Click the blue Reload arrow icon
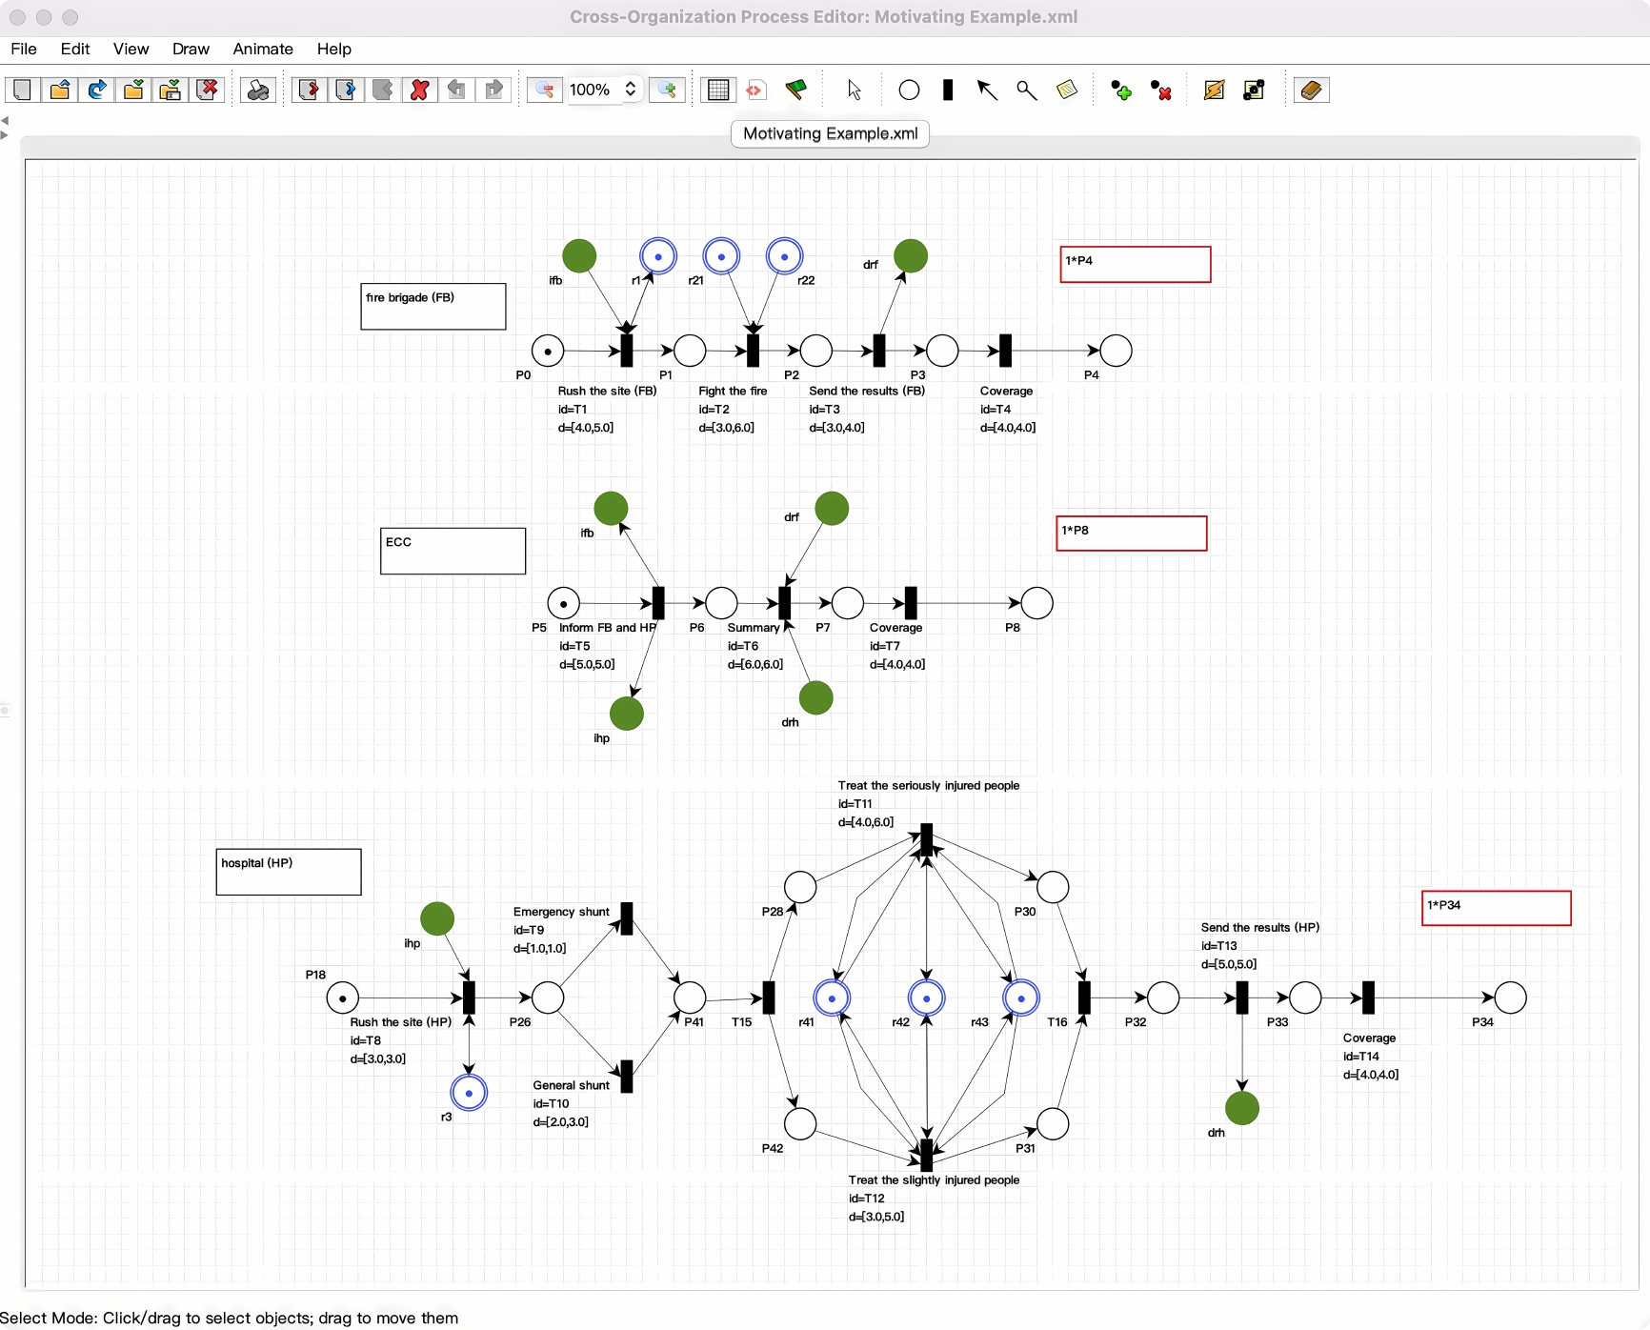 96,90
